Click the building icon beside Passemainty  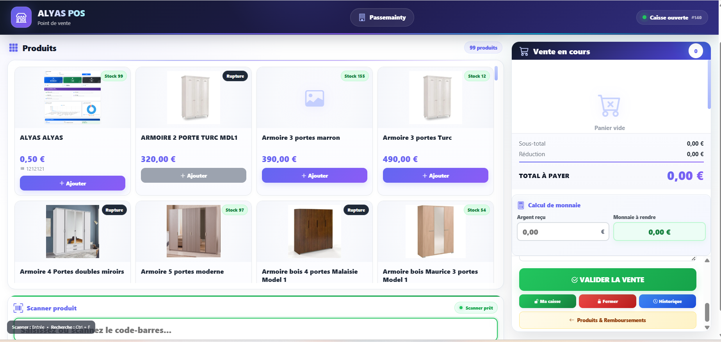[362, 18]
